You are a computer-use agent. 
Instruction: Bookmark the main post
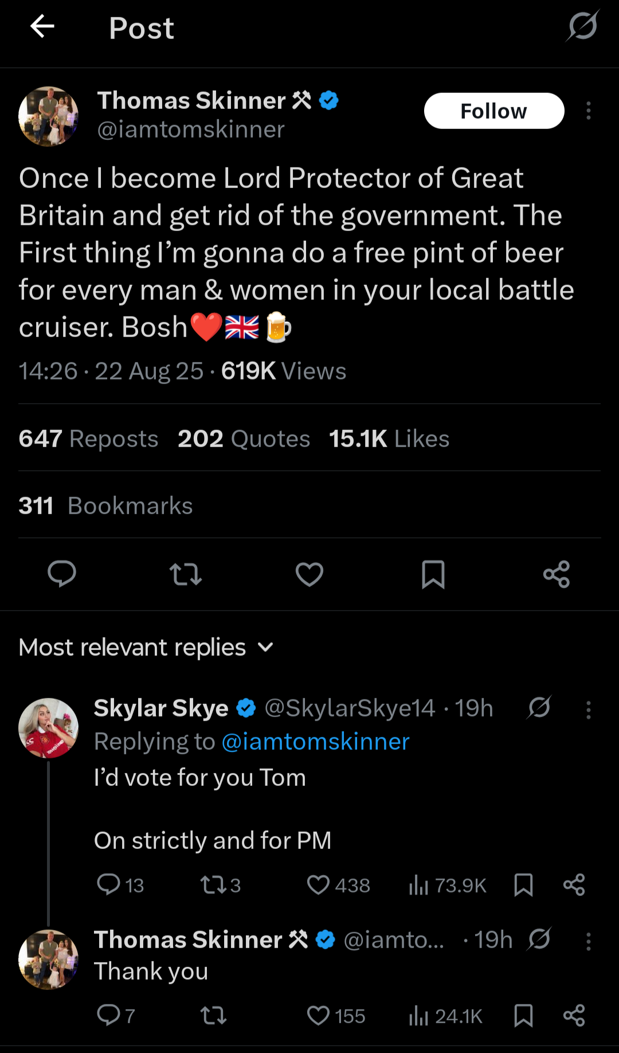433,574
